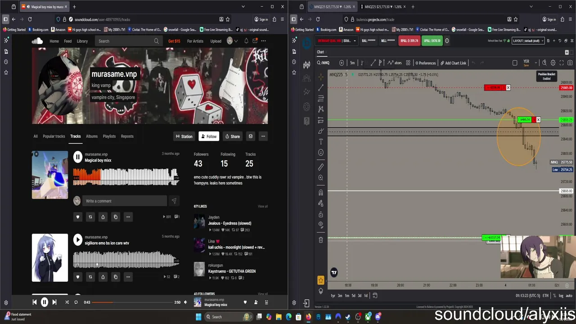
Task: Open Jealous - Eyedress (slowed) track
Action: [229, 223]
